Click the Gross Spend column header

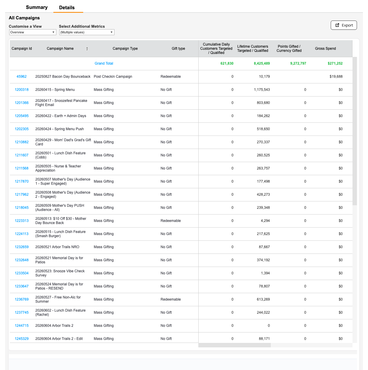(x=325, y=49)
